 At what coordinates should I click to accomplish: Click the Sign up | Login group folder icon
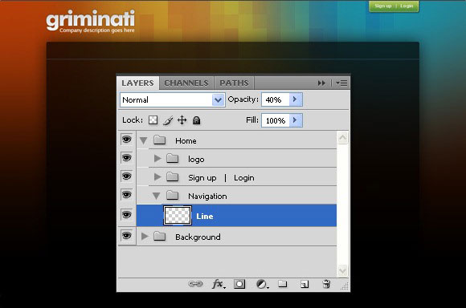(x=173, y=177)
